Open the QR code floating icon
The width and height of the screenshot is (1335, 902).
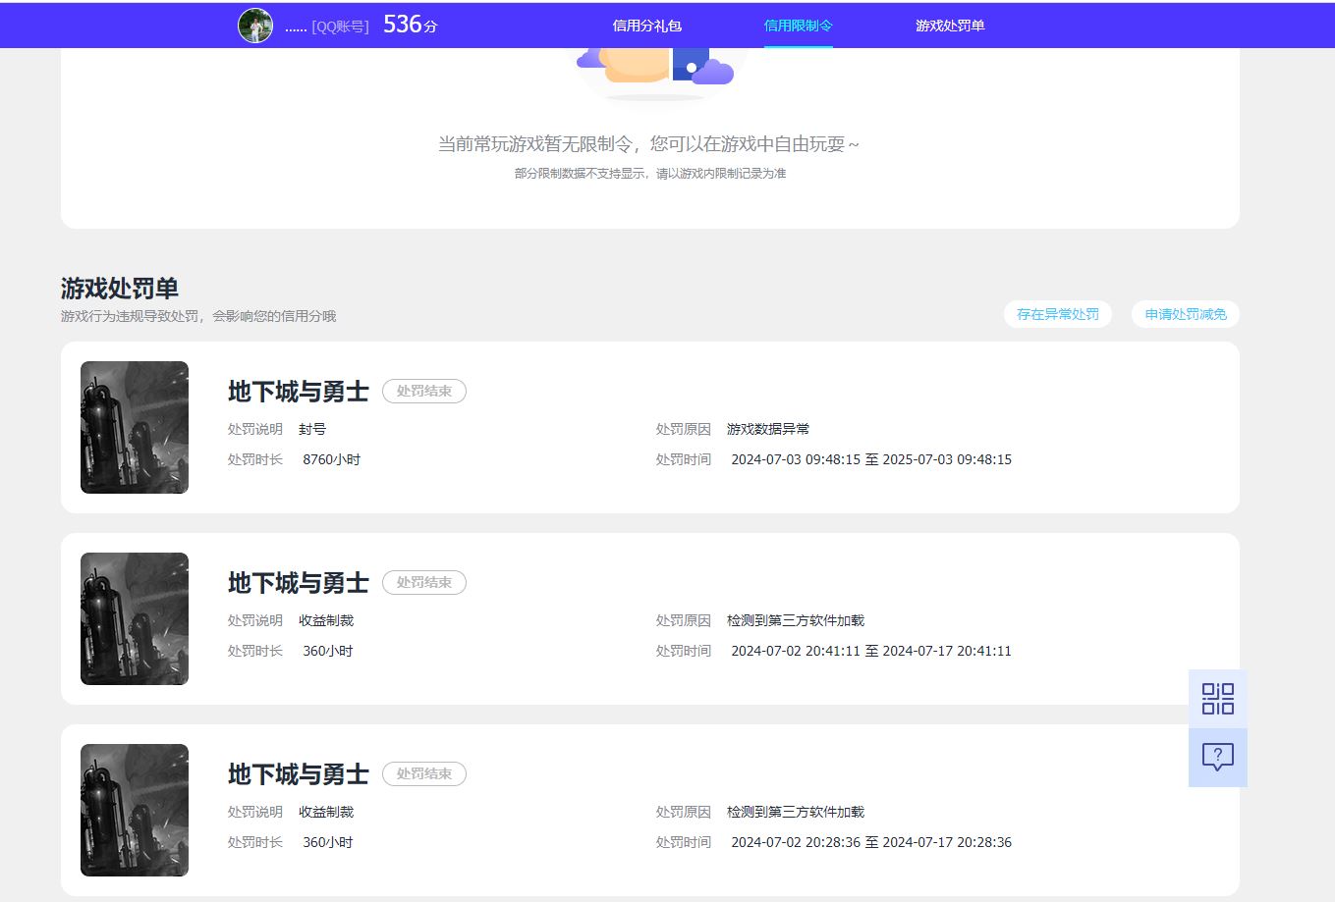pyautogui.click(x=1218, y=699)
